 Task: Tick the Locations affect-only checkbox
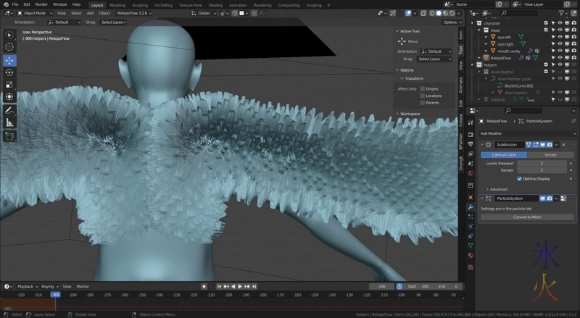pos(422,96)
